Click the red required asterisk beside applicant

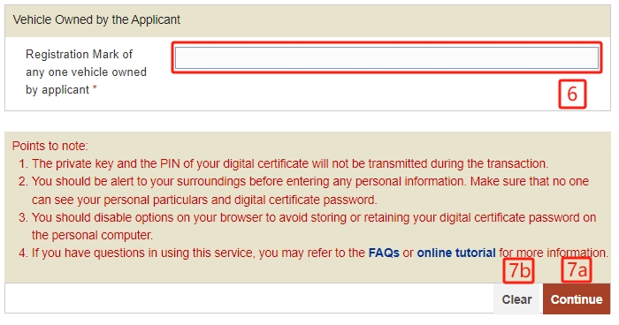click(95, 88)
